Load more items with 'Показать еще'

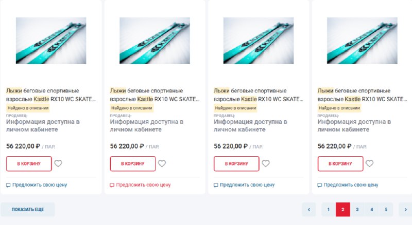(28, 210)
